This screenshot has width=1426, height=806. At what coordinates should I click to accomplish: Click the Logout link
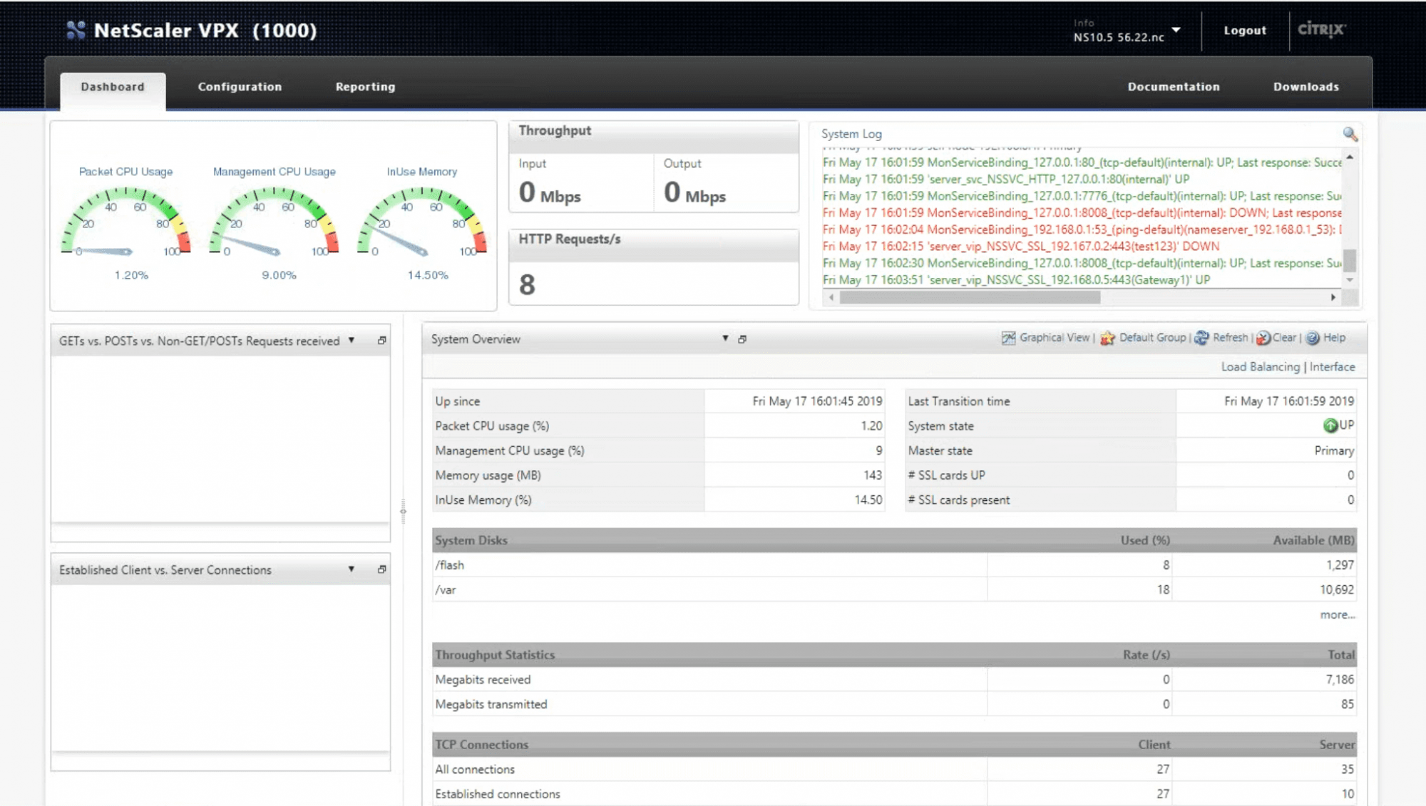(1245, 31)
